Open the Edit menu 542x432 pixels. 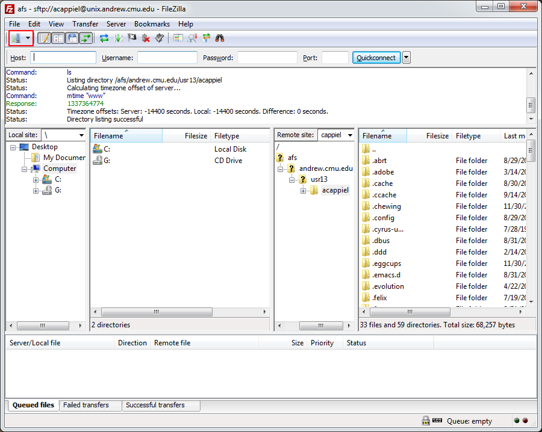tap(34, 24)
